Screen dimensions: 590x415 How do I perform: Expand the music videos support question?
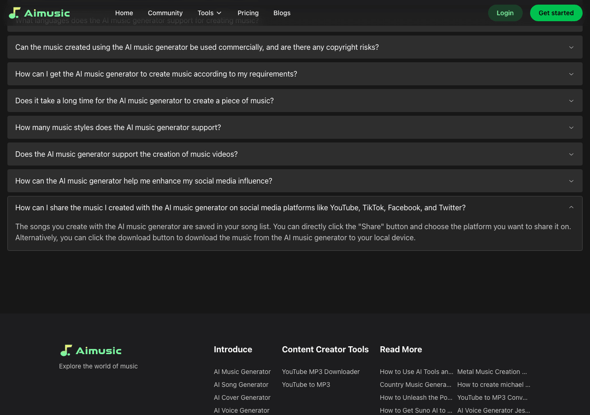(295, 154)
